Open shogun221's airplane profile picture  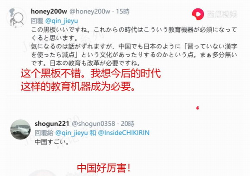click(x=20, y=130)
